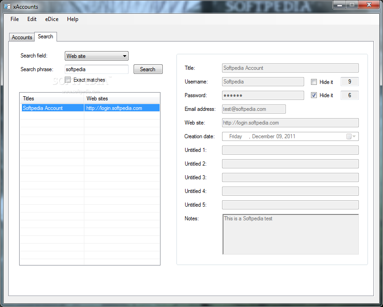Open the eDice menu
Image resolution: width=383 pixels, height=307 pixels.
pos(52,19)
